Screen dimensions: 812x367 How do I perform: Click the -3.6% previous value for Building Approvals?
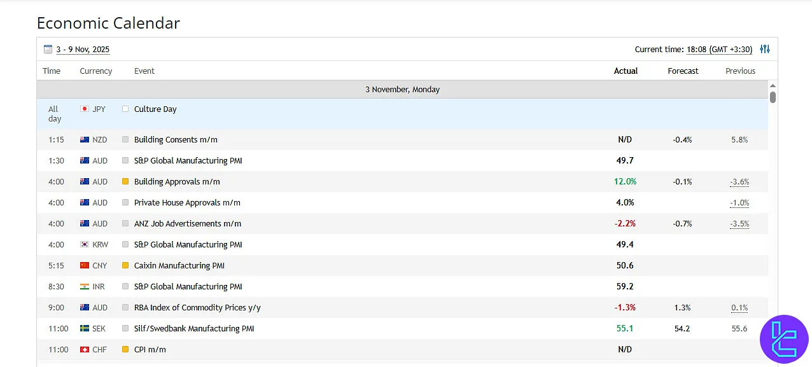[x=739, y=182]
